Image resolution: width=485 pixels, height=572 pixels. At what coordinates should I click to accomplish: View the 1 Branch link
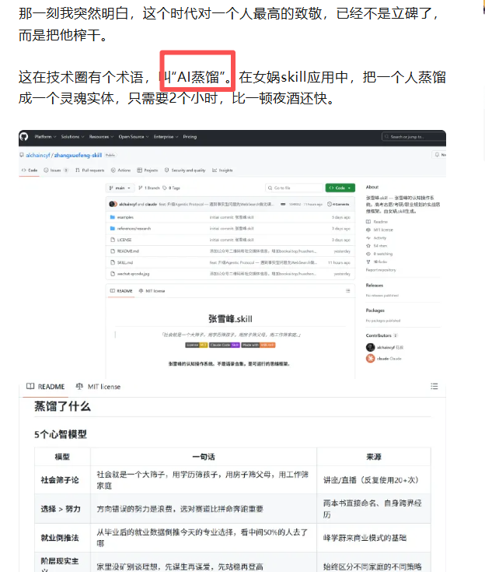coord(149,188)
